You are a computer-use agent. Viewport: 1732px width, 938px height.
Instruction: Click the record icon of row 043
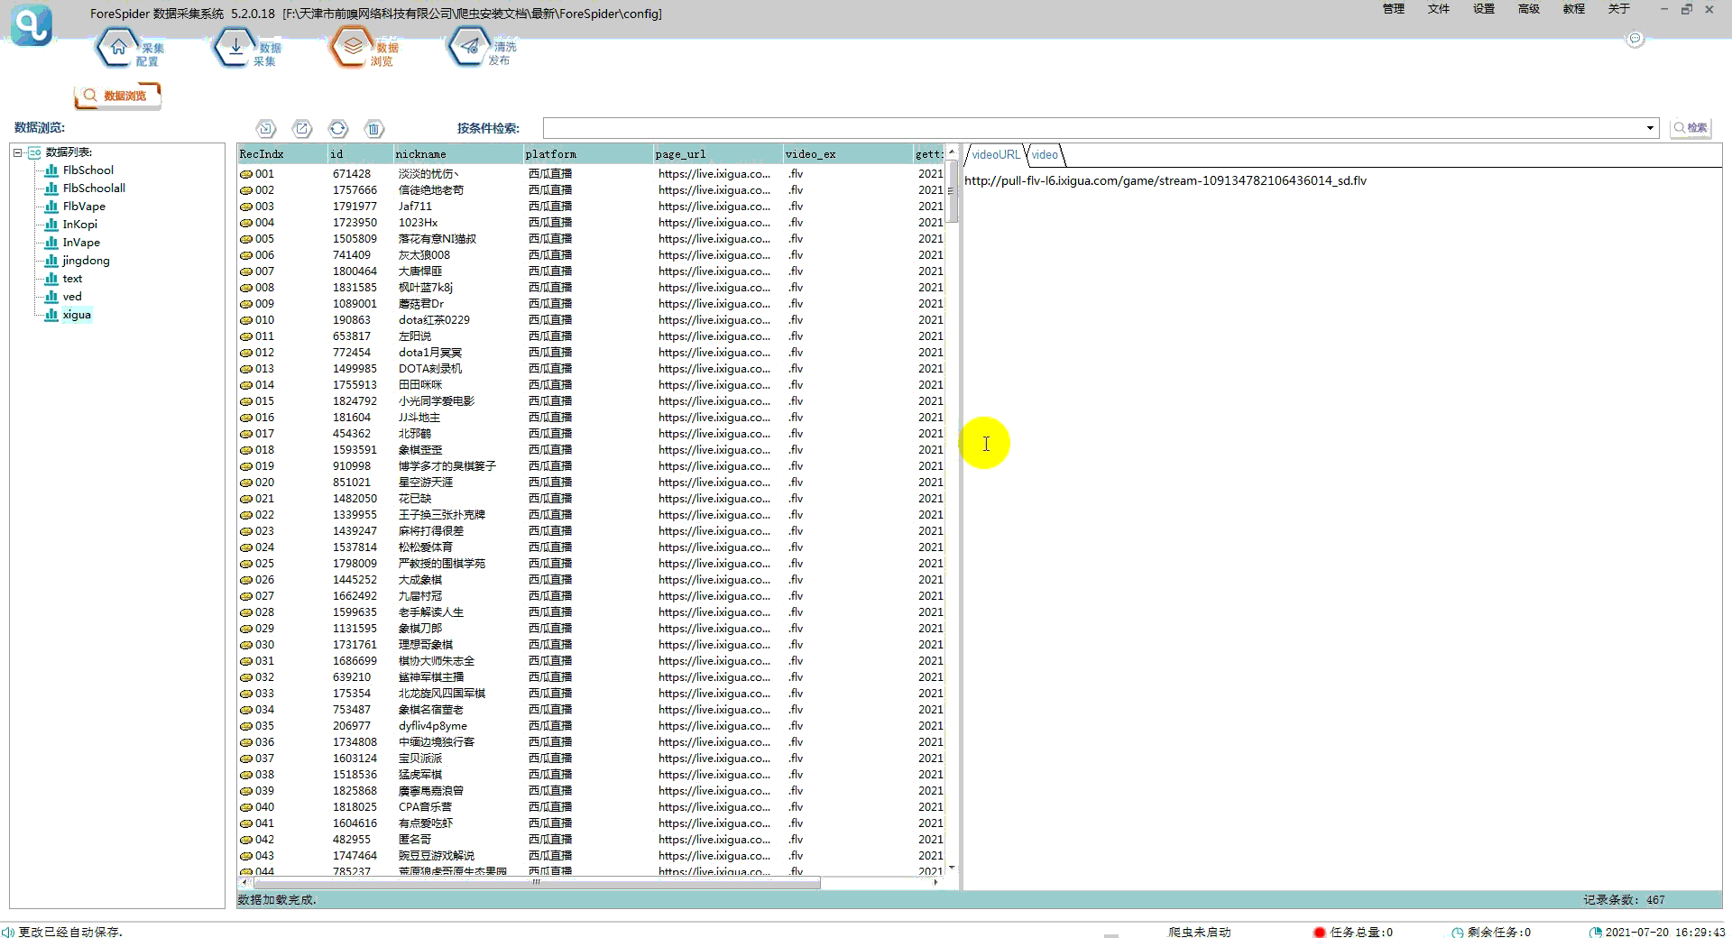(x=246, y=856)
